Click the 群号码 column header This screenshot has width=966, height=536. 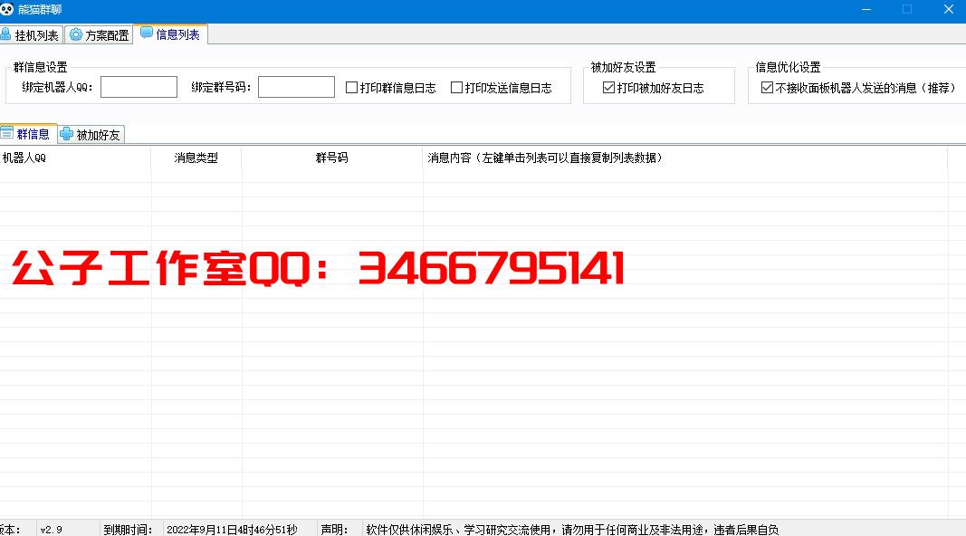point(332,158)
